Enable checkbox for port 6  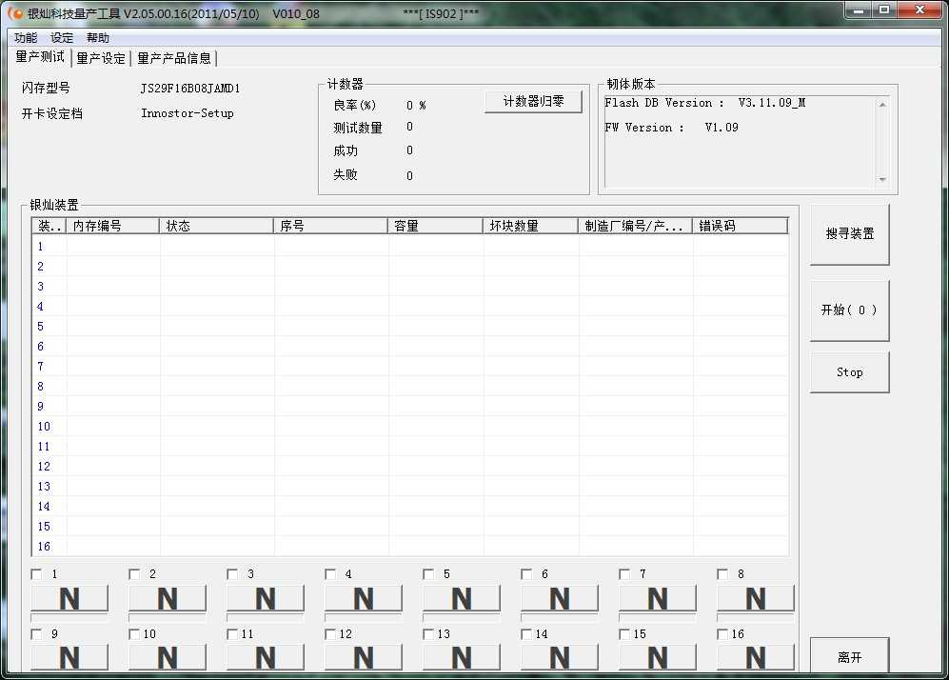[526, 574]
